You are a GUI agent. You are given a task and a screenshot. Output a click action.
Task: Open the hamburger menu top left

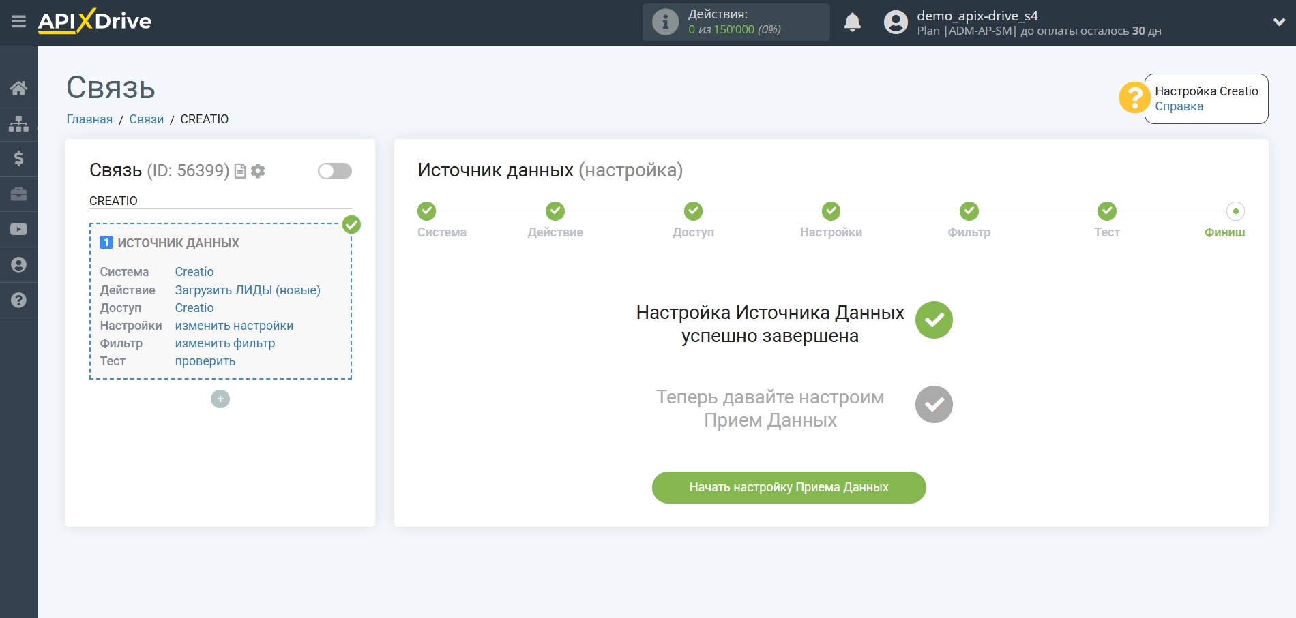pyautogui.click(x=18, y=21)
